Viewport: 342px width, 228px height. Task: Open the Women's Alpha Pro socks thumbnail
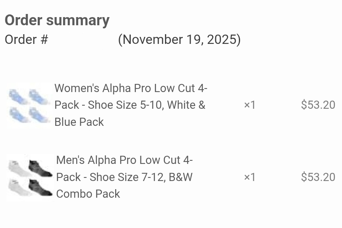(x=29, y=105)
